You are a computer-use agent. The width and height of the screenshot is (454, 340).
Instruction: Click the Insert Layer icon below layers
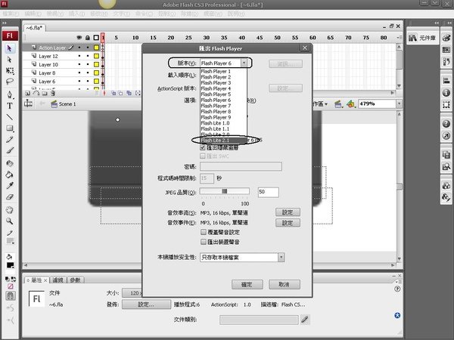pos(27,93)
